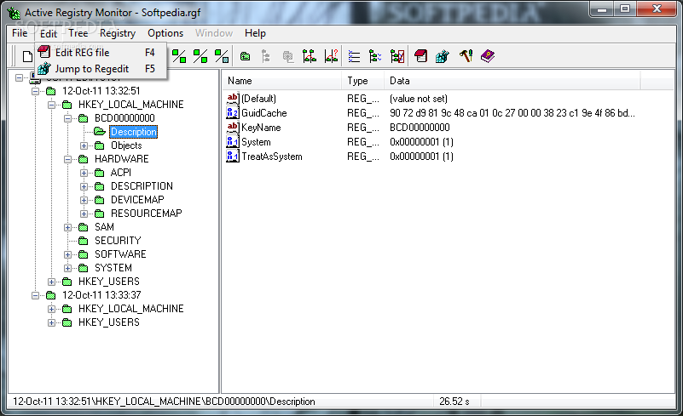Expand the RESOURCEMAP node
Image resolution: width=683 pixels, height=416 pixels.
coord(84,214)
